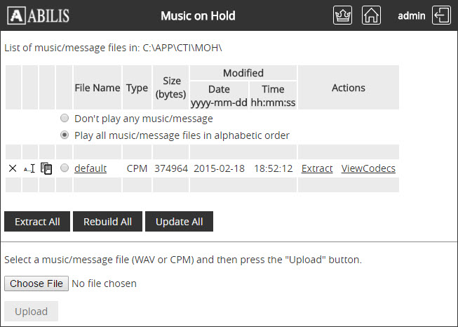Select "Play all music/message files" option
The height and width of the screenshot is (327, 458).
(65, 135)
